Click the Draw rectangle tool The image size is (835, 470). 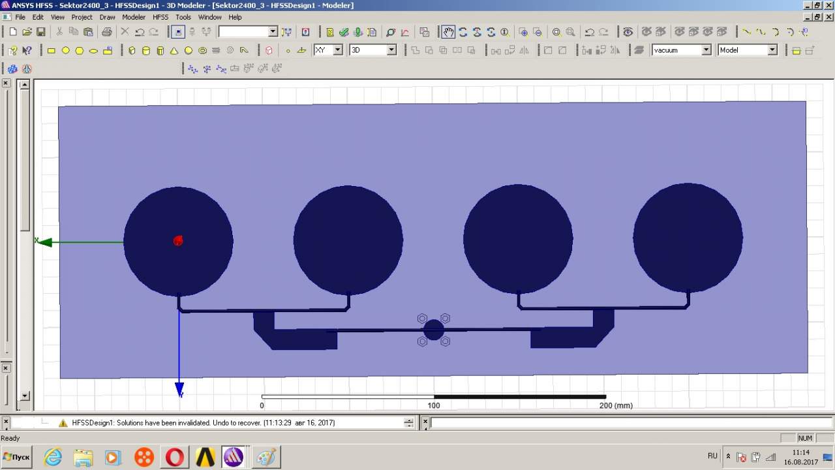[52, 50]
